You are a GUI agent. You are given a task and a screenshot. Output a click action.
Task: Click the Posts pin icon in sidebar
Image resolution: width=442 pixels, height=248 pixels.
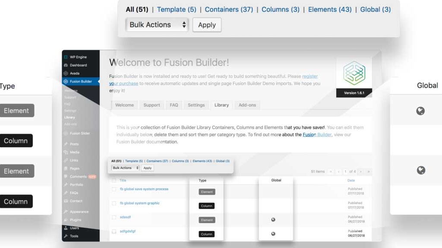click(x=66, y=144)
